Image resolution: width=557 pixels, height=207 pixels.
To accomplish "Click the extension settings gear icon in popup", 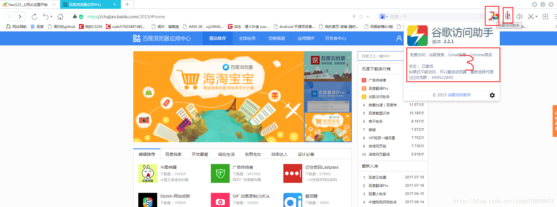I will (x=492, y=95).
